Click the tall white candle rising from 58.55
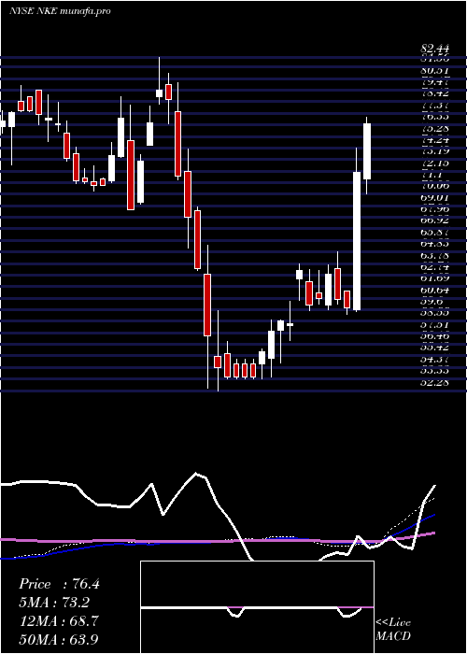This screenshot has height=654, width=467. 357,241
